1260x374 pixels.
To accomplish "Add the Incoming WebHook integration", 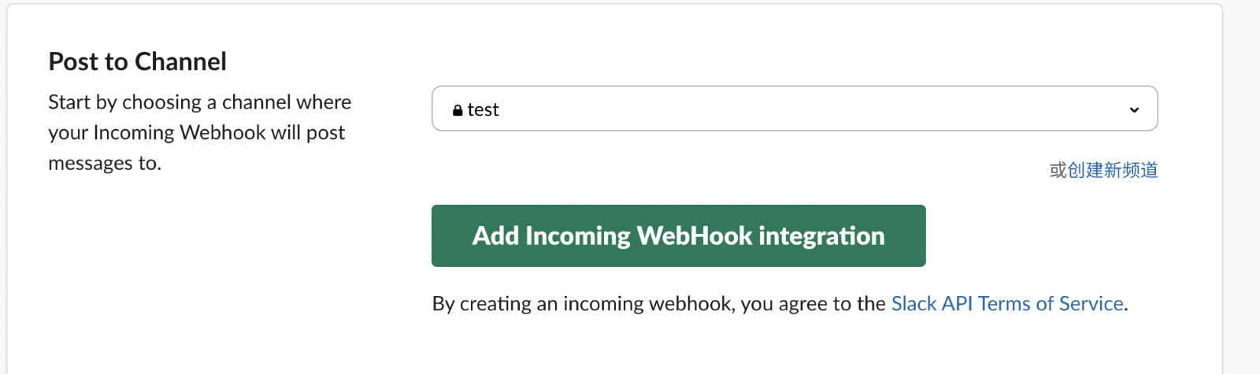I will 678,235.
